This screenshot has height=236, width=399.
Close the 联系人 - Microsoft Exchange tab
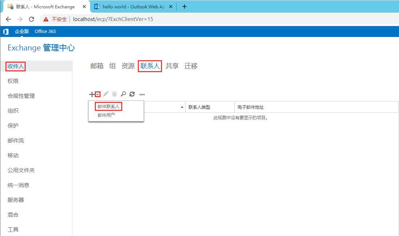click(x=84, y=7)
